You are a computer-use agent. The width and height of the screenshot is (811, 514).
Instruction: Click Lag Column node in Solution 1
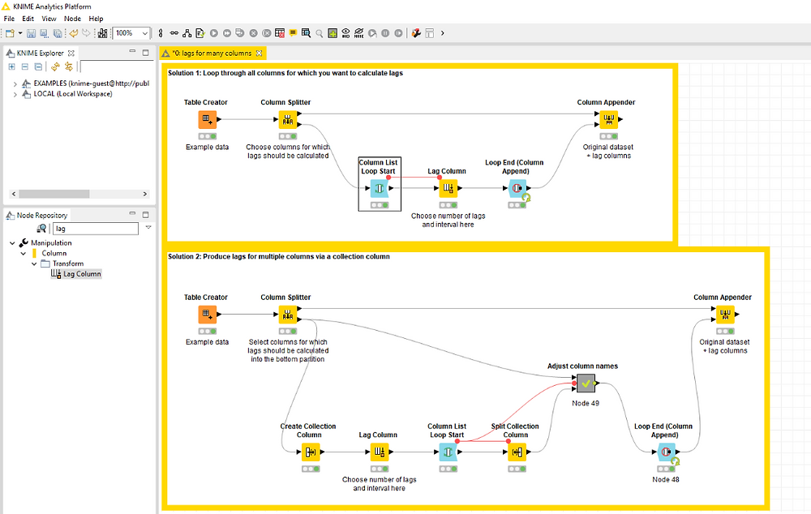point(448,188)
